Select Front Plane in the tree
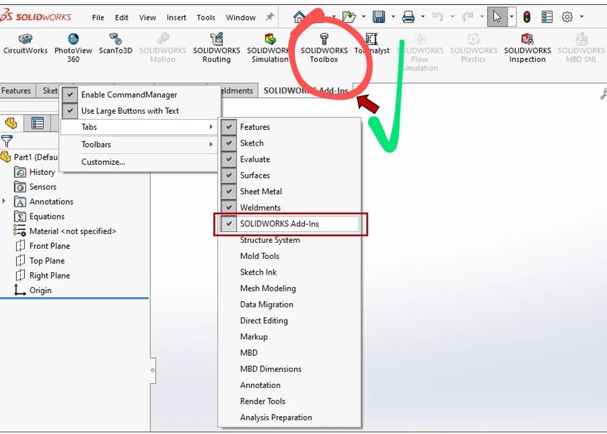 tap(43, 246)
